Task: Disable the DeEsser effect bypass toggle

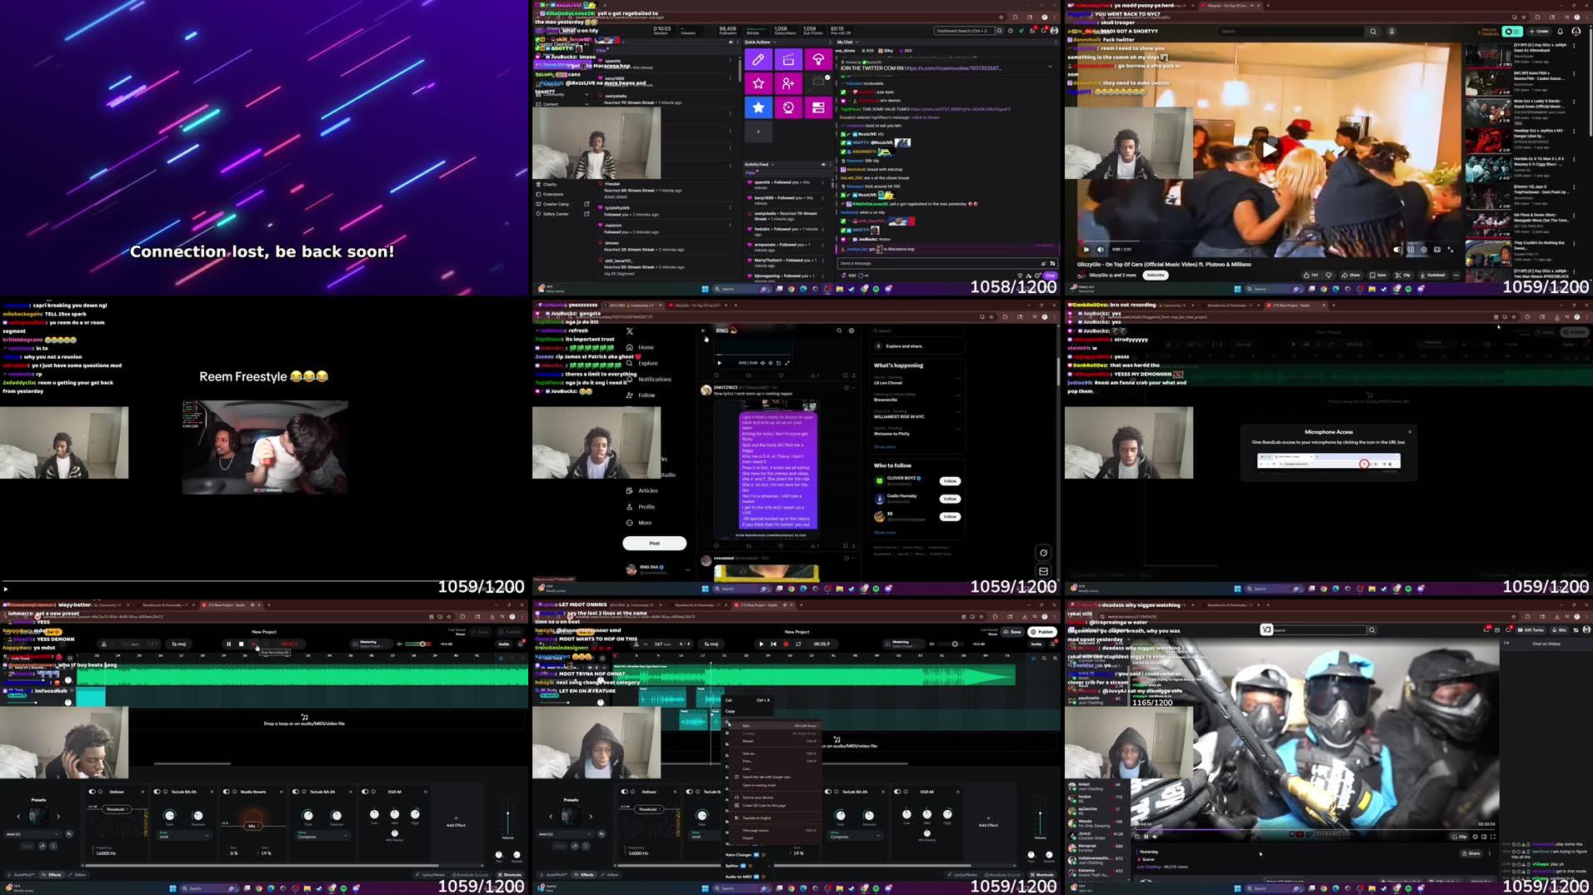Action: point(92,792)
